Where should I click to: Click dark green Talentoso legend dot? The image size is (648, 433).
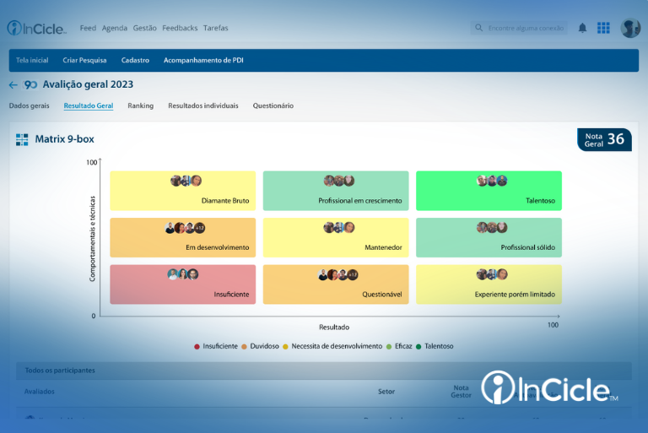418,347
